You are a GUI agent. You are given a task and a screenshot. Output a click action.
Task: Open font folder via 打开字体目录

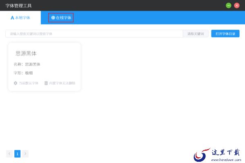tap(225, 34)
